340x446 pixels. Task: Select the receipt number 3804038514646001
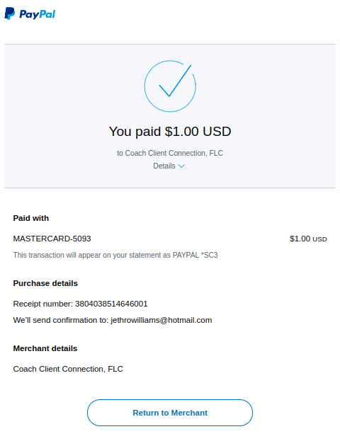[111, 304]
